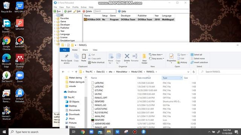Screen dimensions: 241x135
Task: Sort profiles by Year column header
Action: click(x=157, y=16)
